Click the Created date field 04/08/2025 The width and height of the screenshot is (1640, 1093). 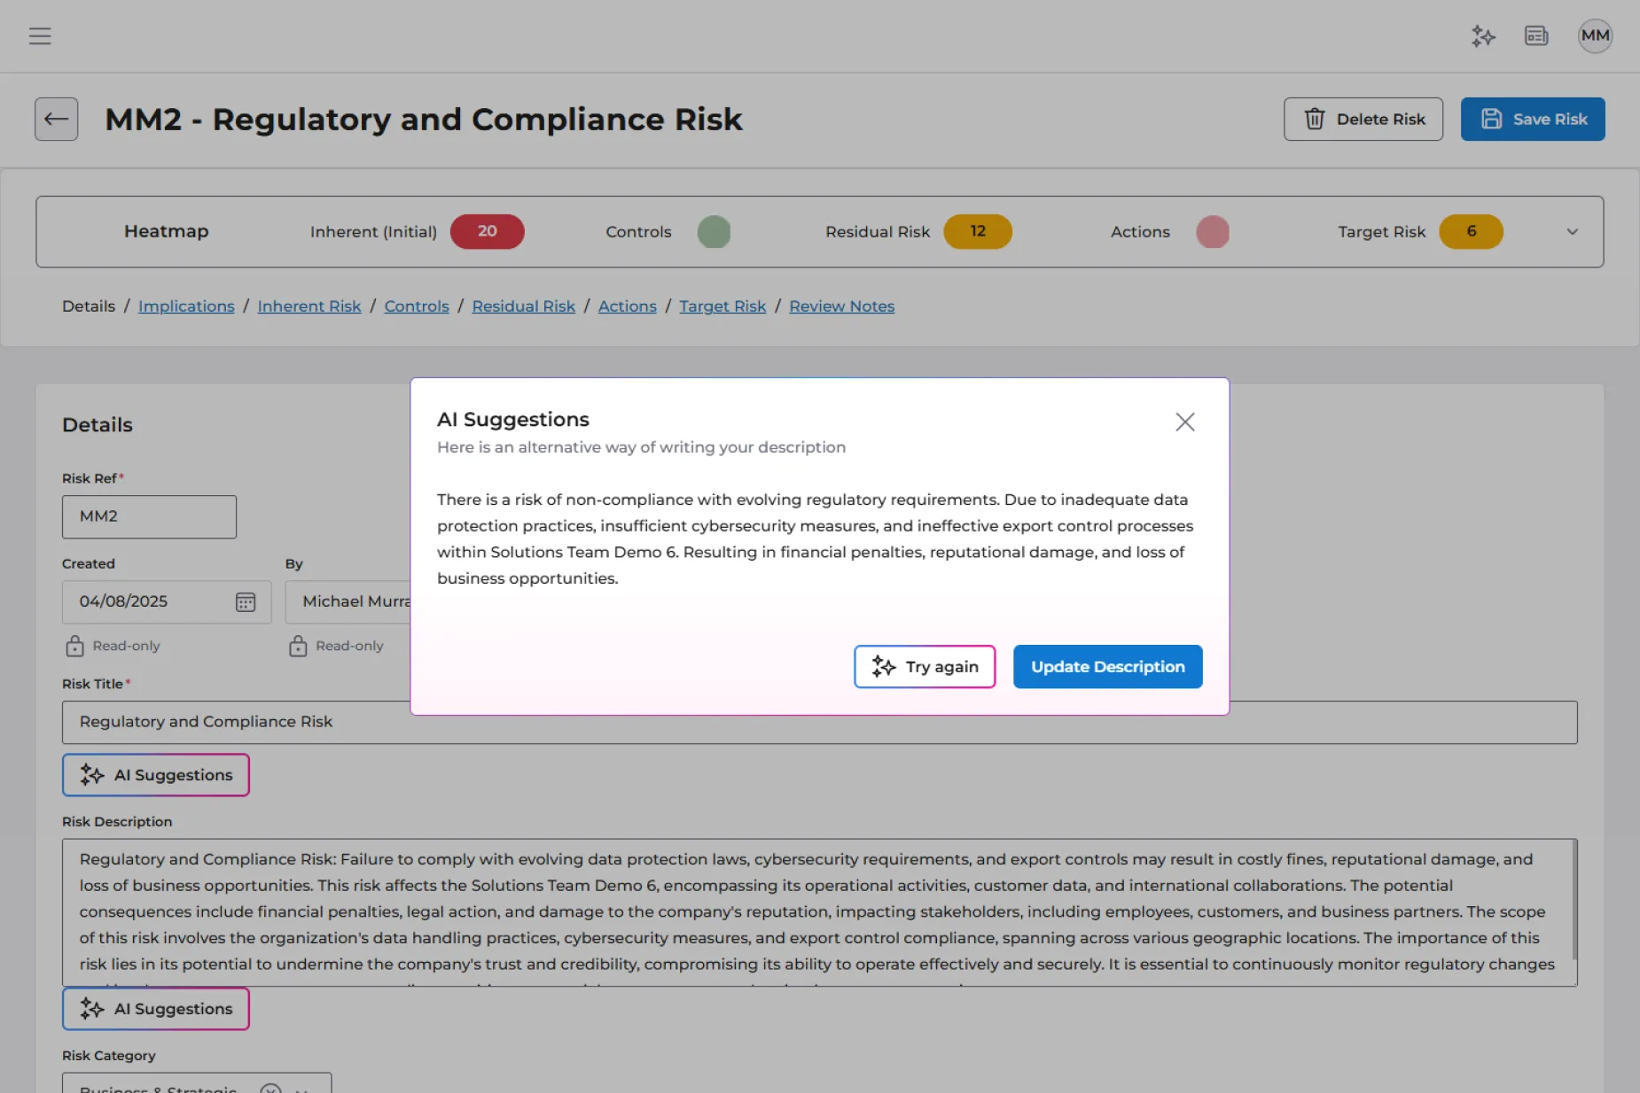[167, 602]
